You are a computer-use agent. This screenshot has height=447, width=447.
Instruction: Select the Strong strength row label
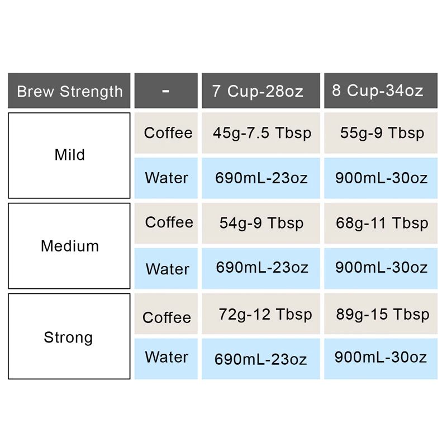click(x=69, y=336)
